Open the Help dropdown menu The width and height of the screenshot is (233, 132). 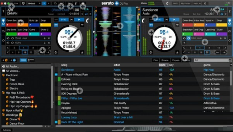197,4
